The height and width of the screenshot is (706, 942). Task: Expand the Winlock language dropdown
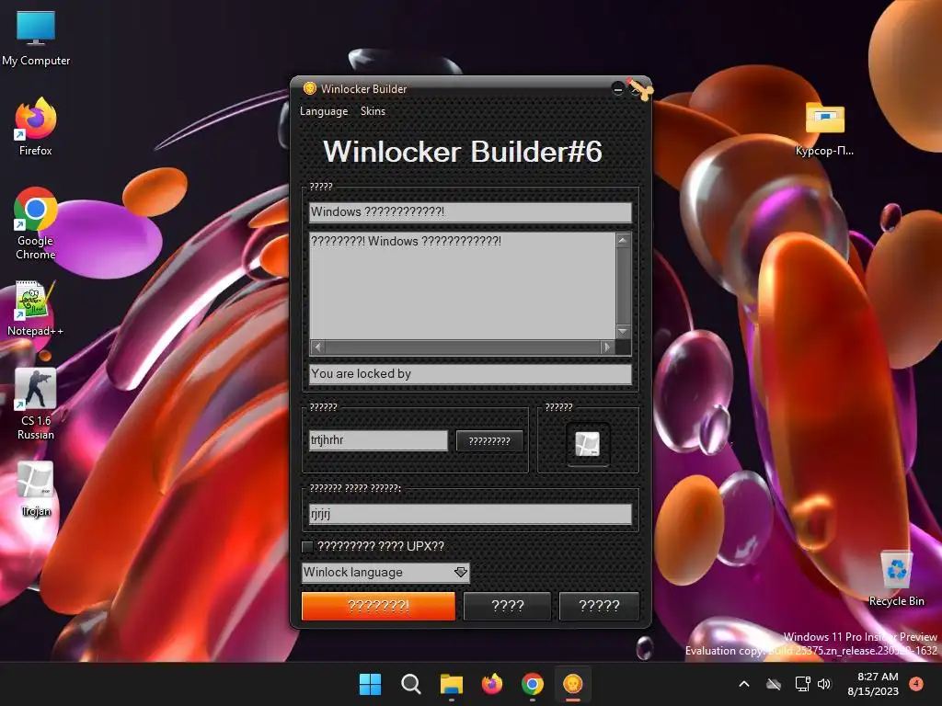tap(461, 572)
